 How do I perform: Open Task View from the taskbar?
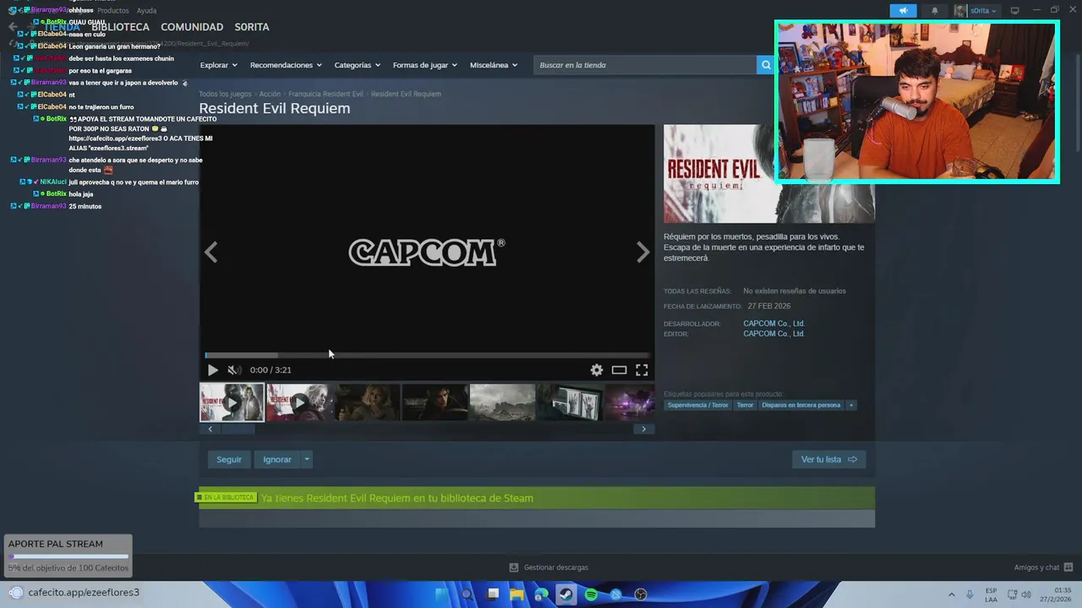[x=494, y=594]
